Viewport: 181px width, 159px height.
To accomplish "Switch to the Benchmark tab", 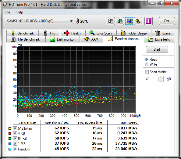I will coord(23,33).
